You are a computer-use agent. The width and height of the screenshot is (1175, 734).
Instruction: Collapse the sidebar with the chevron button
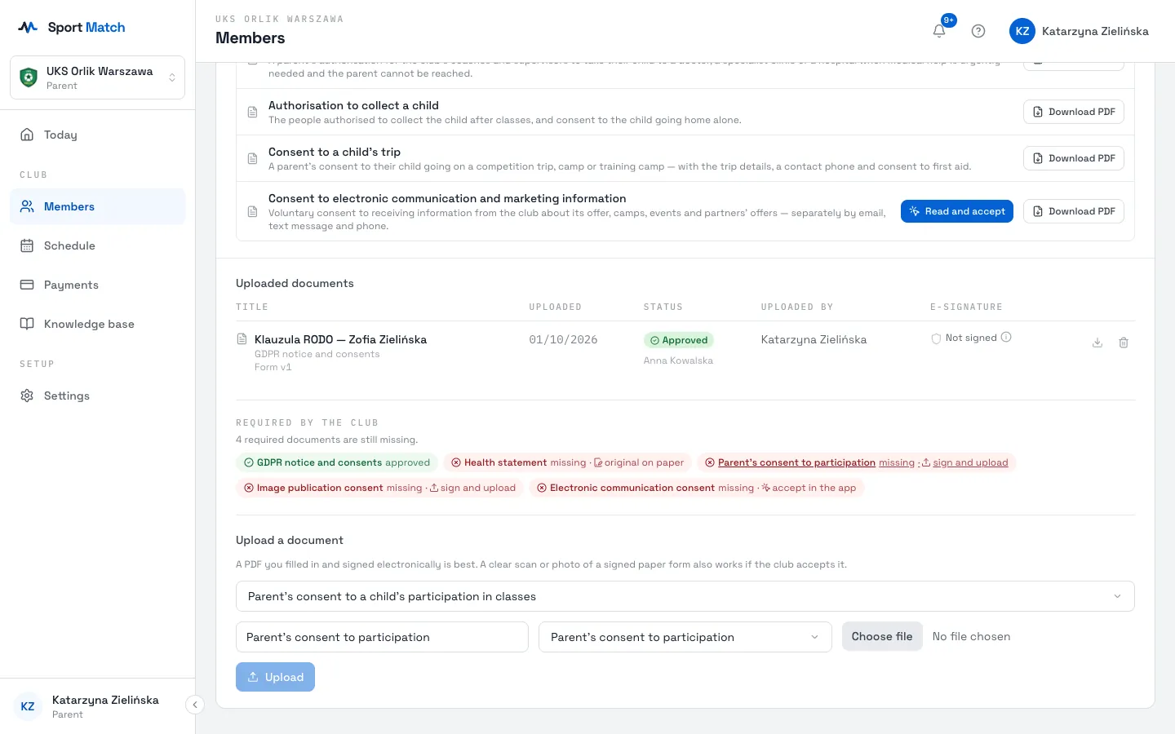click(x=195, y=705)
